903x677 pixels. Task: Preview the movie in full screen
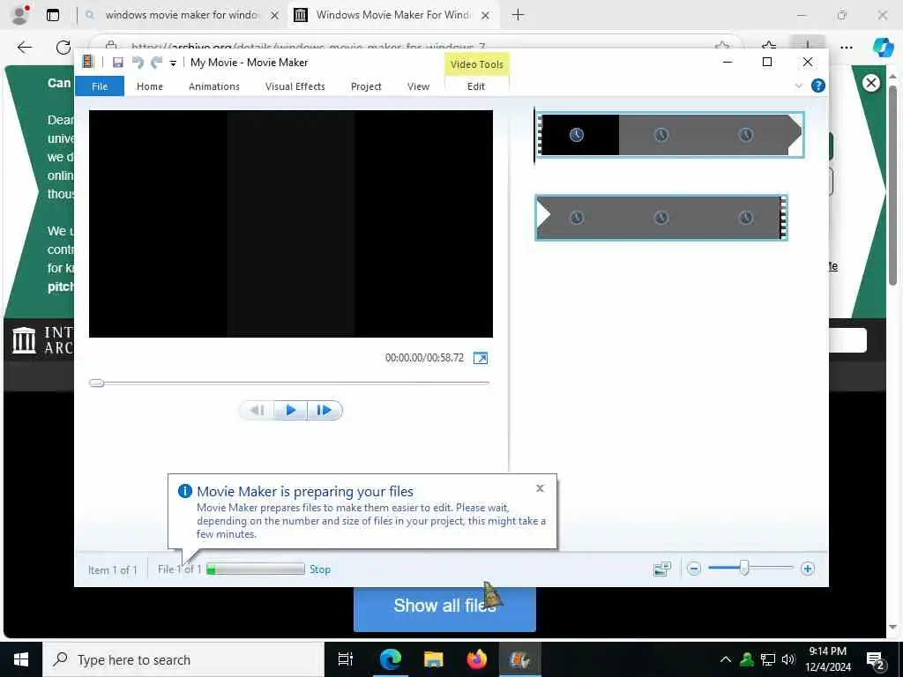[481, 358]
